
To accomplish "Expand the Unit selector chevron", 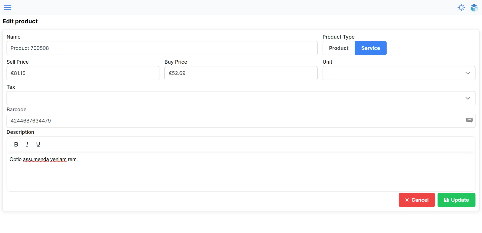I will 467,73.
